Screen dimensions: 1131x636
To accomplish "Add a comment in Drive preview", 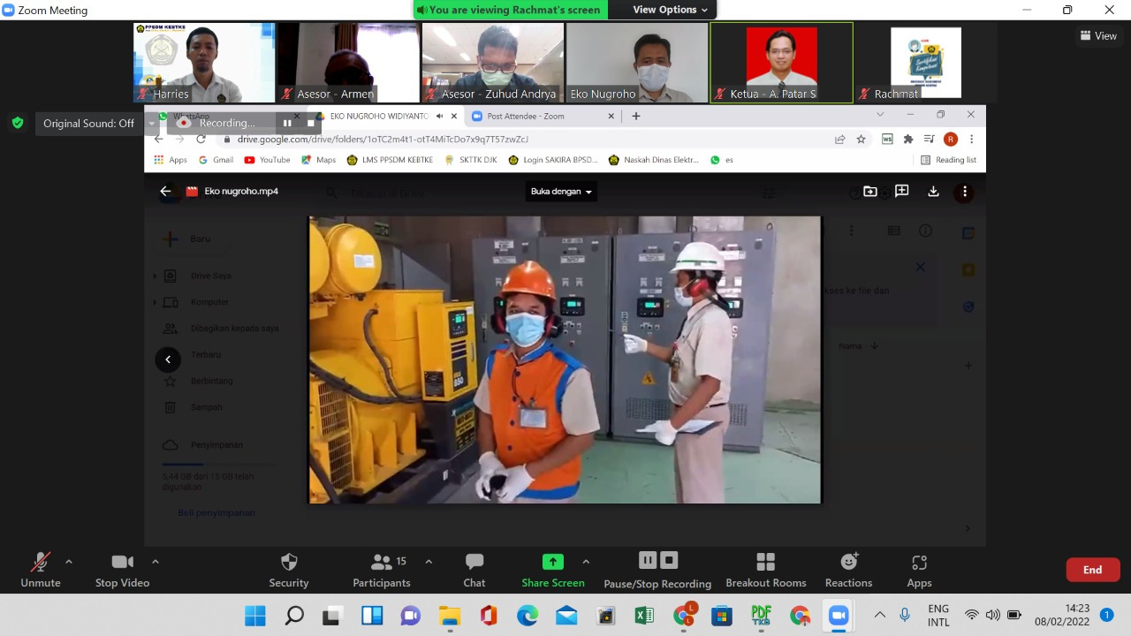I will click(901, 191).
